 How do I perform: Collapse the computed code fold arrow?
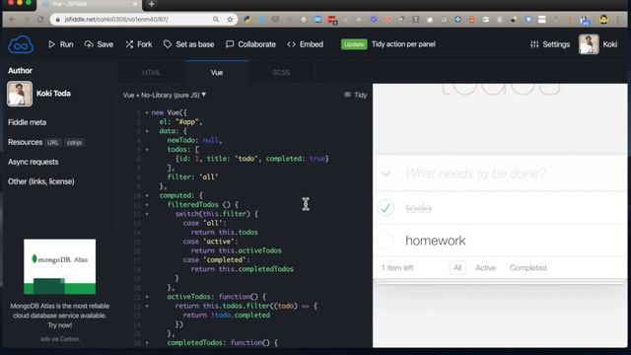[x=147, y=195]
